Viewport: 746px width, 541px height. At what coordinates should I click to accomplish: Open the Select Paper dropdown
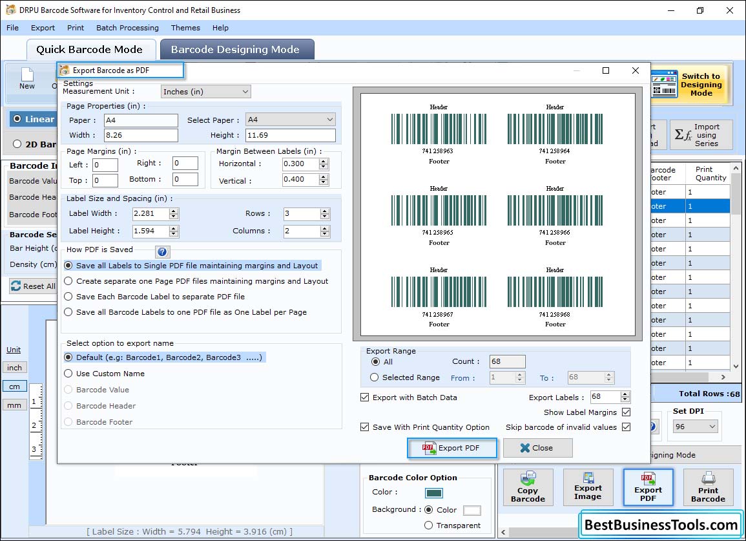click(290, 120)
